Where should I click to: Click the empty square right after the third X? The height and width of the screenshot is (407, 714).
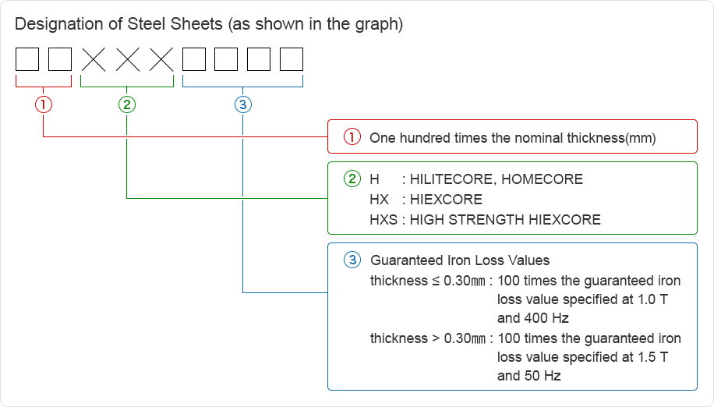(x=193, y=60)
